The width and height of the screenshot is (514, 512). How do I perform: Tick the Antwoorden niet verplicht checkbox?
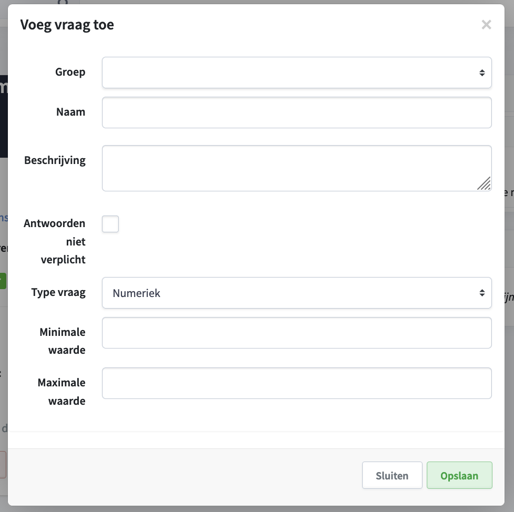[110, 224]
